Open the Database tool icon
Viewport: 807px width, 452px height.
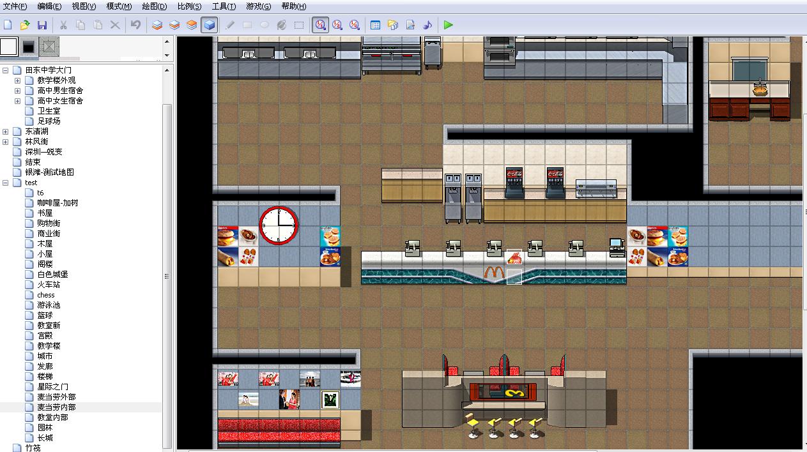[x=376, y=25]
